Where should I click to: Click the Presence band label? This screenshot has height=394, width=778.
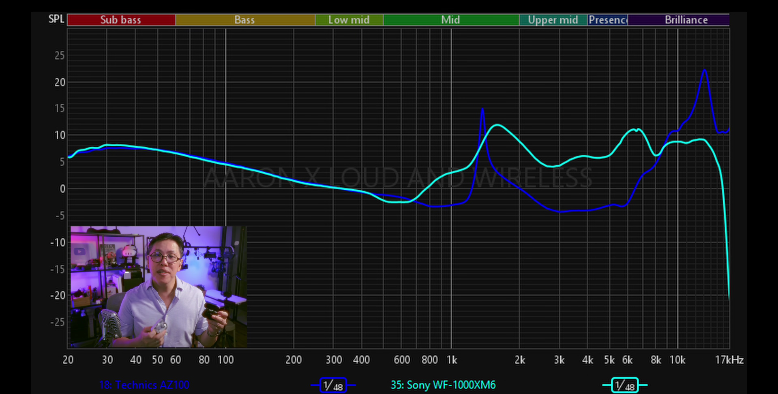point(608,20)
